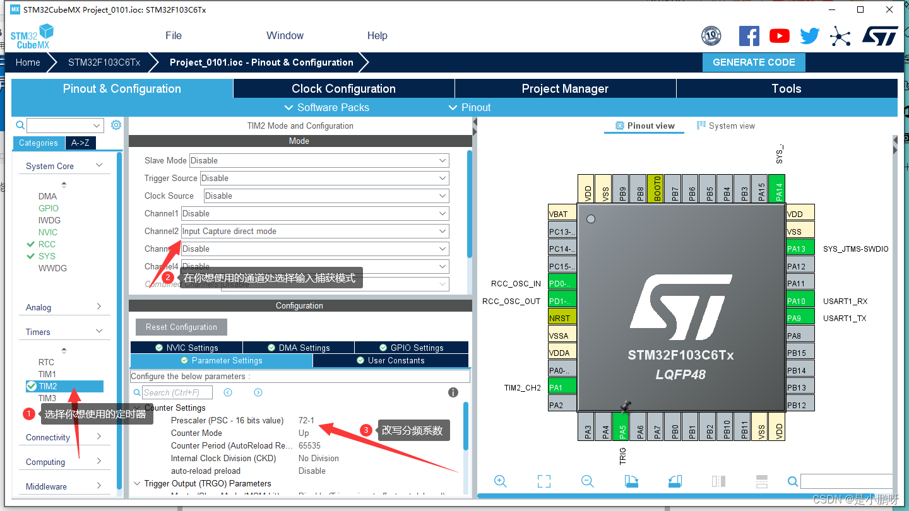Open the Slave Mode dropdown

click(x=319, y=160)
